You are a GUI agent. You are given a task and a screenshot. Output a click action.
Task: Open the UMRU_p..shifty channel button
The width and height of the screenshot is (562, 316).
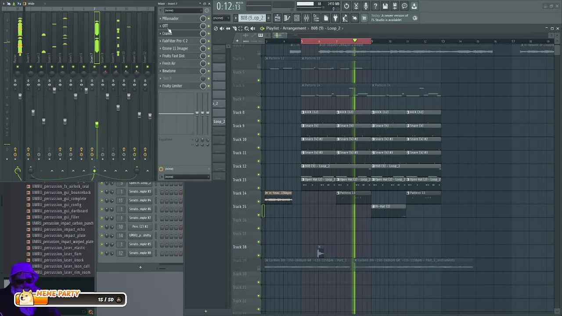(x=140, y=235)
